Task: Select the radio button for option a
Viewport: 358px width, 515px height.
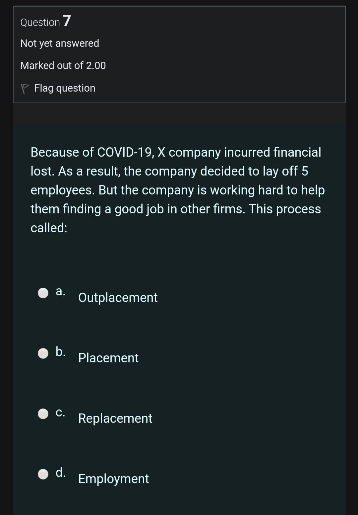Action: coord(43,293)
